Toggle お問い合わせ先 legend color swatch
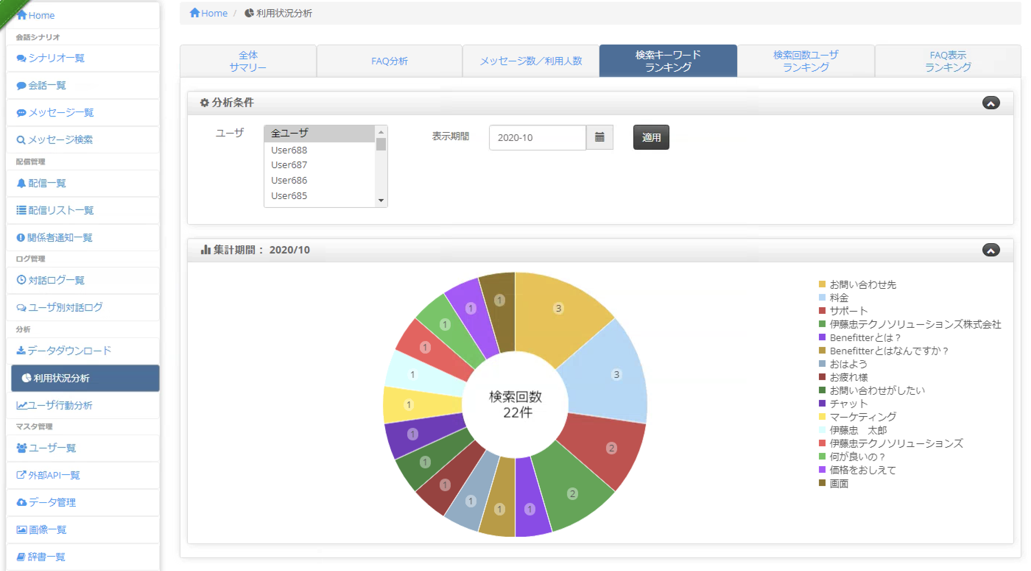 [x=822, y=284]
